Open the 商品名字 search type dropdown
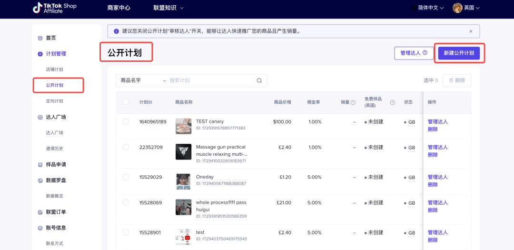This screenshot has width=514, height=250. click(143, 80)
